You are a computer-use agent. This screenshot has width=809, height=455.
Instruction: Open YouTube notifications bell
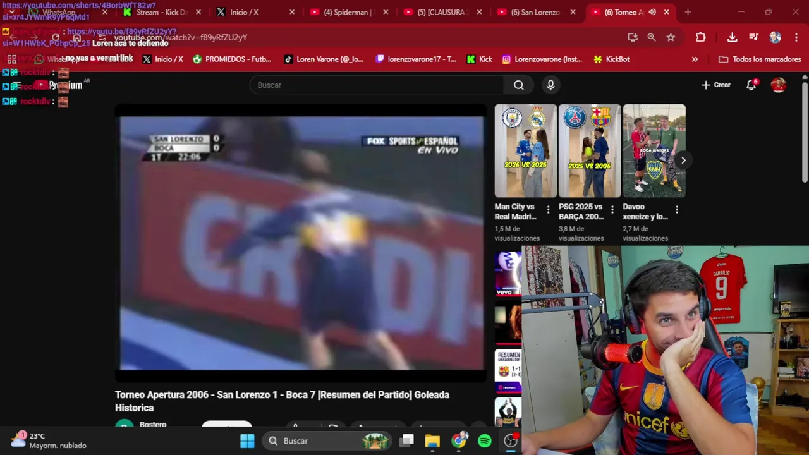tap(751, 85)
